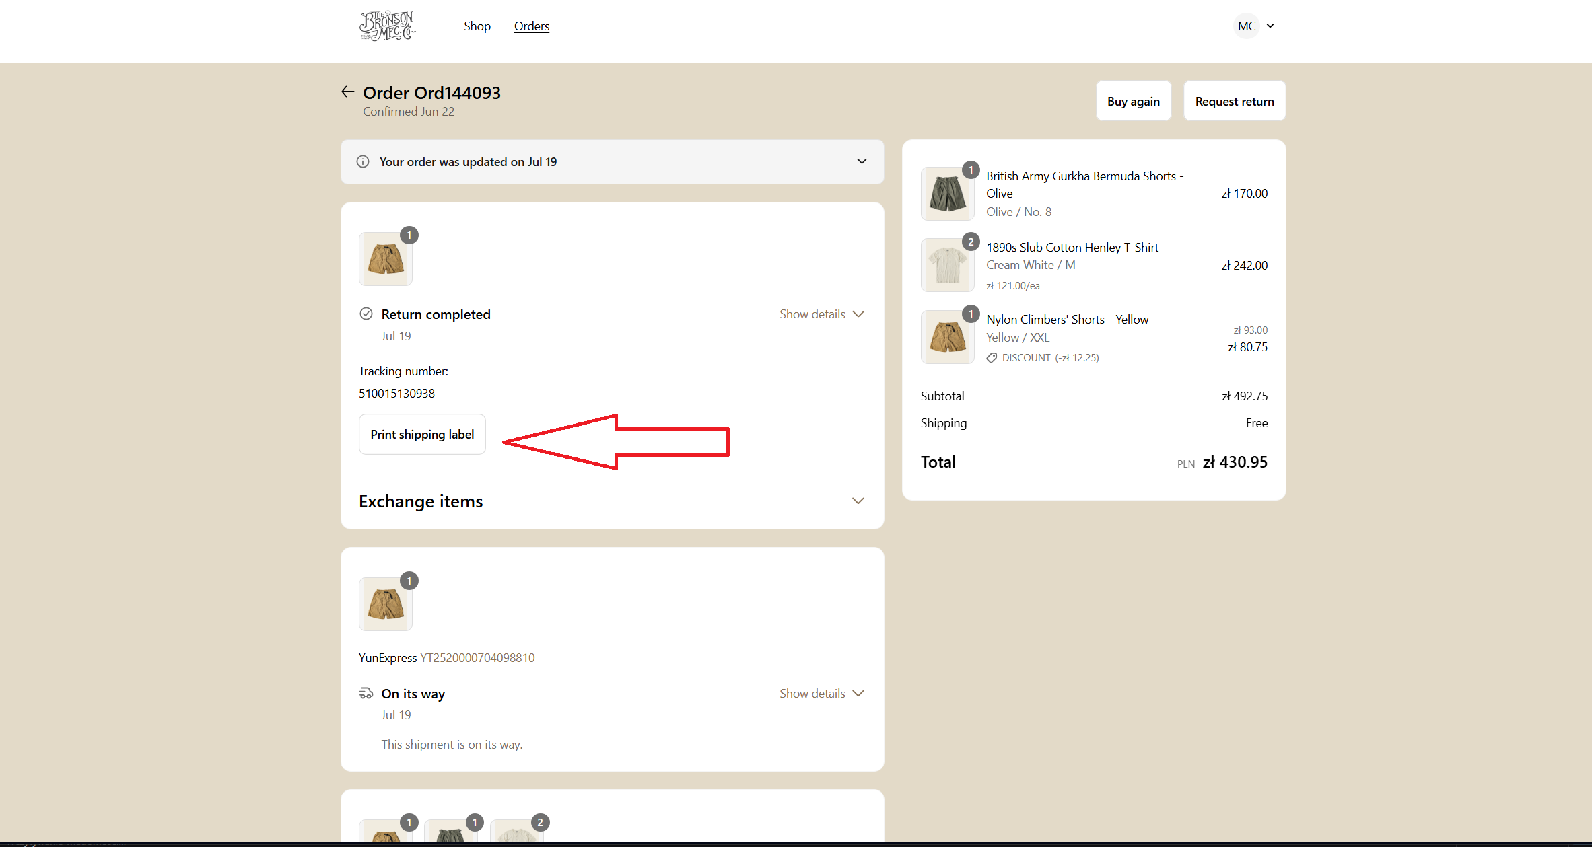The height and width of the screenshot is (847, 1592).
Task: Click the info icon in order updated banner
Action: point(363,161)
